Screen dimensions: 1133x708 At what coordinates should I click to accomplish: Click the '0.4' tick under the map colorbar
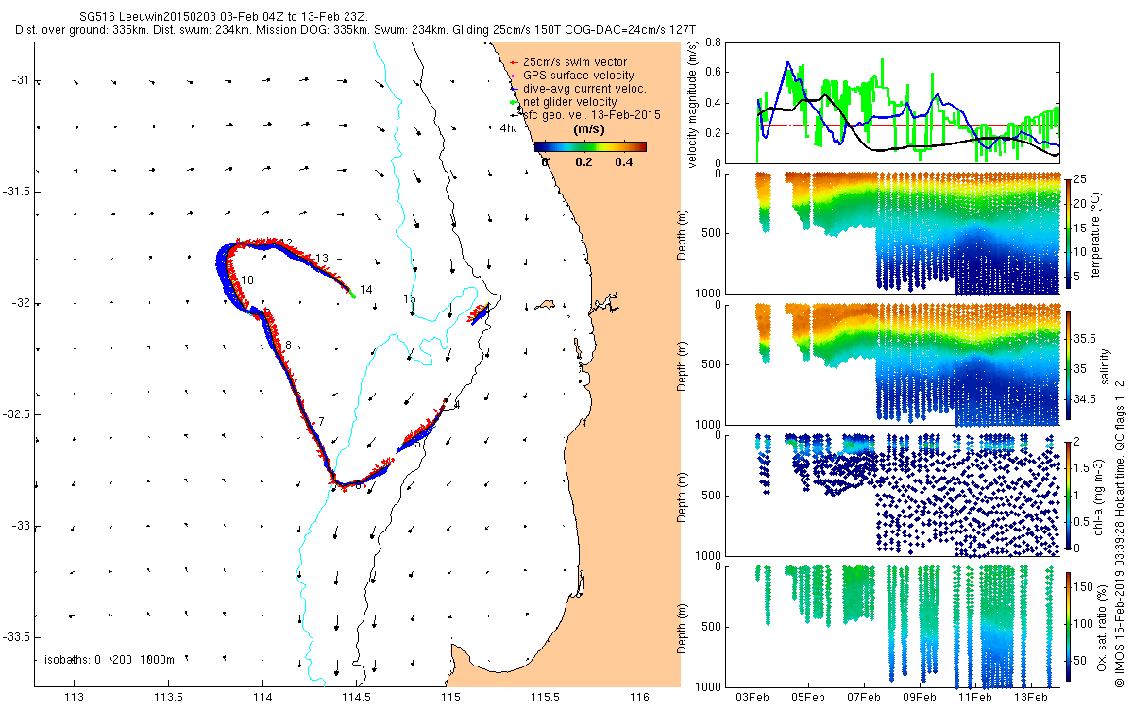(x=622, y=162)
